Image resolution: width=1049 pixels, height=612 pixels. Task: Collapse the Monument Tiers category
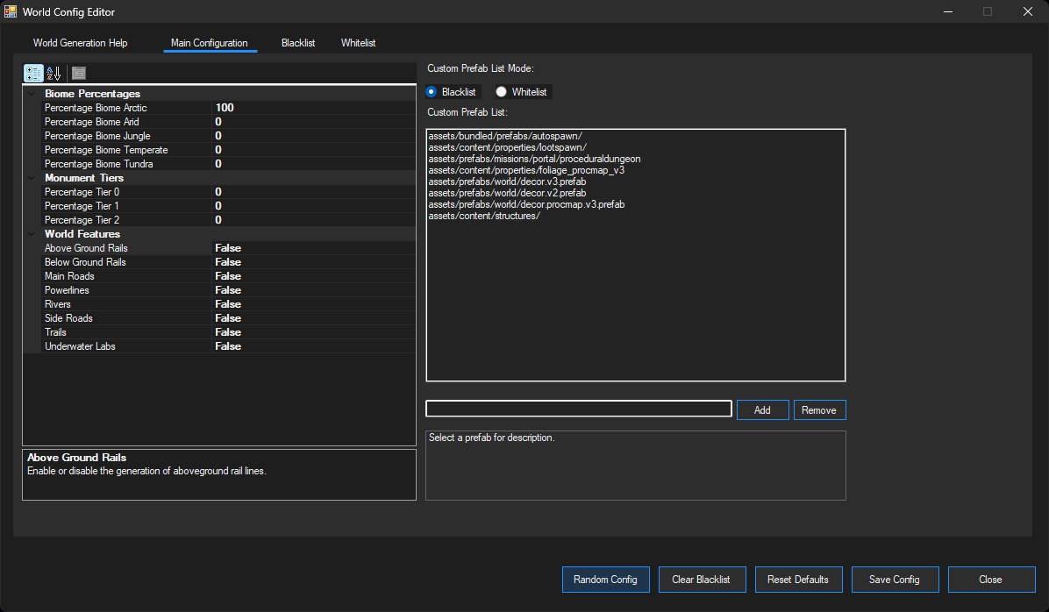click(31, 178)
